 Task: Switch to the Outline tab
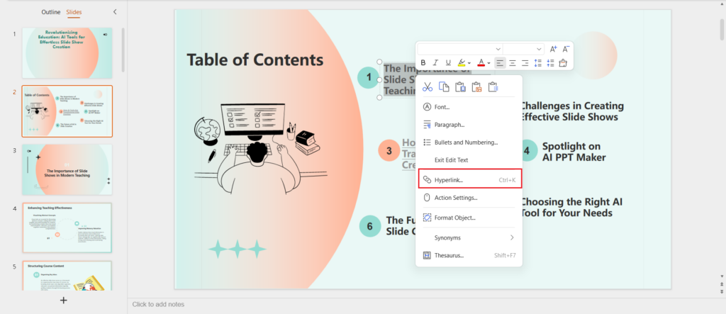click(50, 13)
